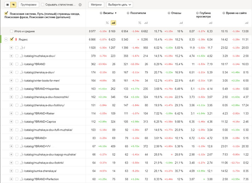This screenshot has width=252, height=183.
Task: Click the /catalog/?BRAND=Perfection path text
Action: tap(41, 179)
